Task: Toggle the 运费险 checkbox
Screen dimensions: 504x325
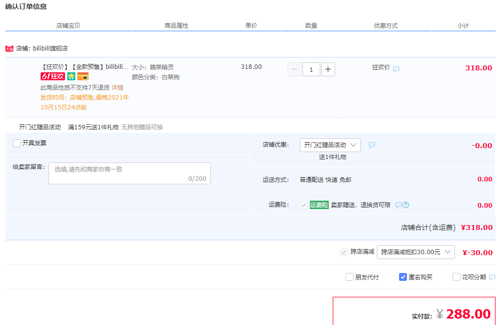Action: click(304, 205)
